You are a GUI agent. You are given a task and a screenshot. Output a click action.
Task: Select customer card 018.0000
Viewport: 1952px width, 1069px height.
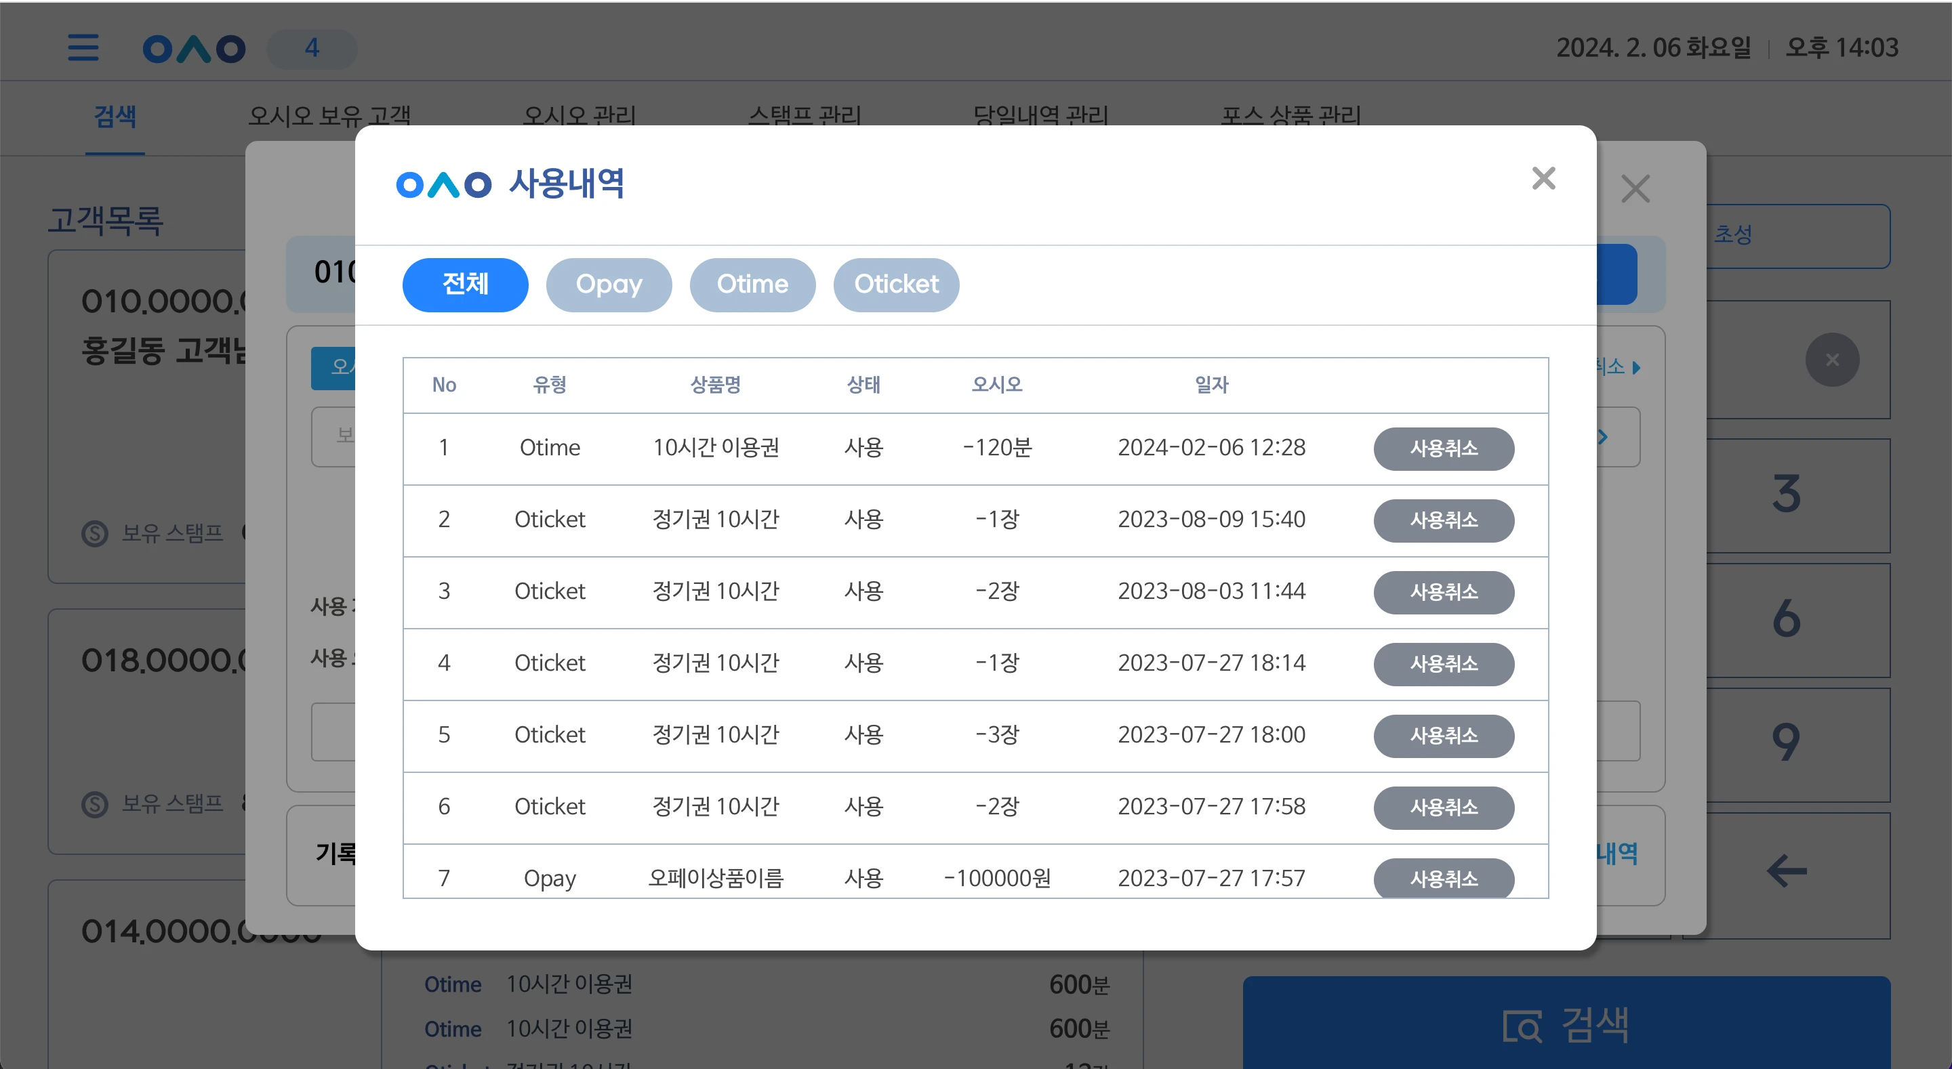147,732
